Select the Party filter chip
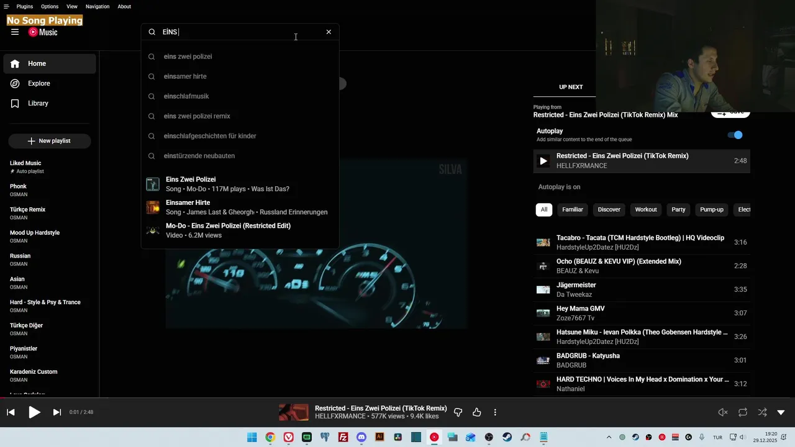795x447 pixels. point(679,210)
